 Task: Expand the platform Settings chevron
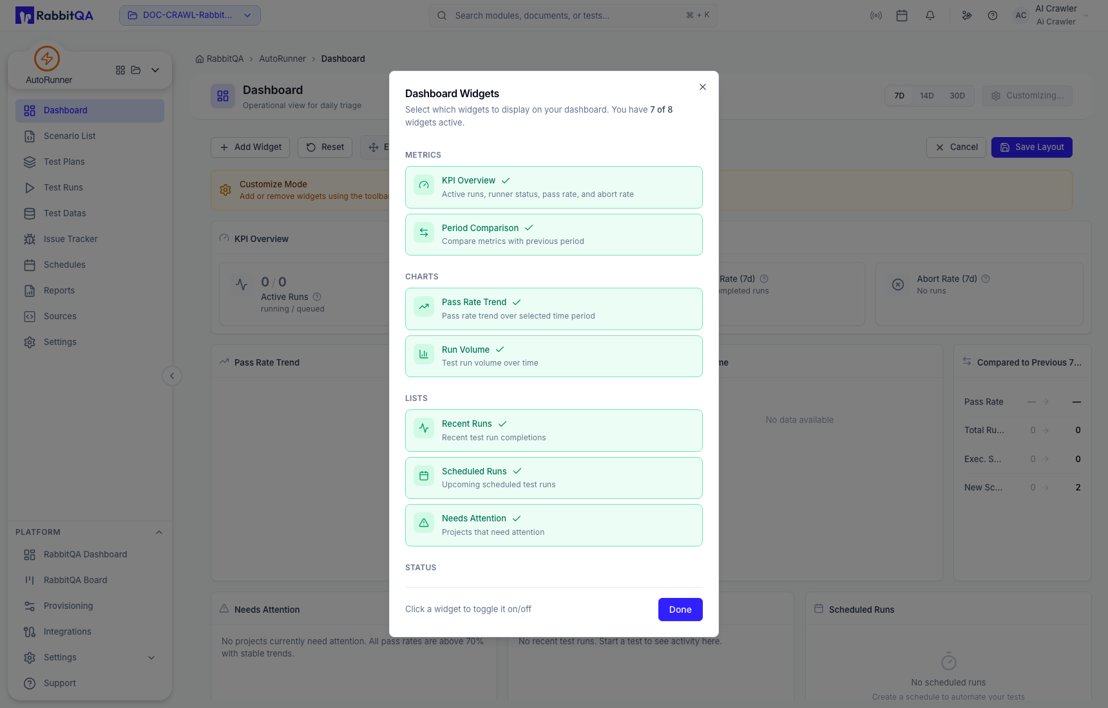click(x=151, y=658)
